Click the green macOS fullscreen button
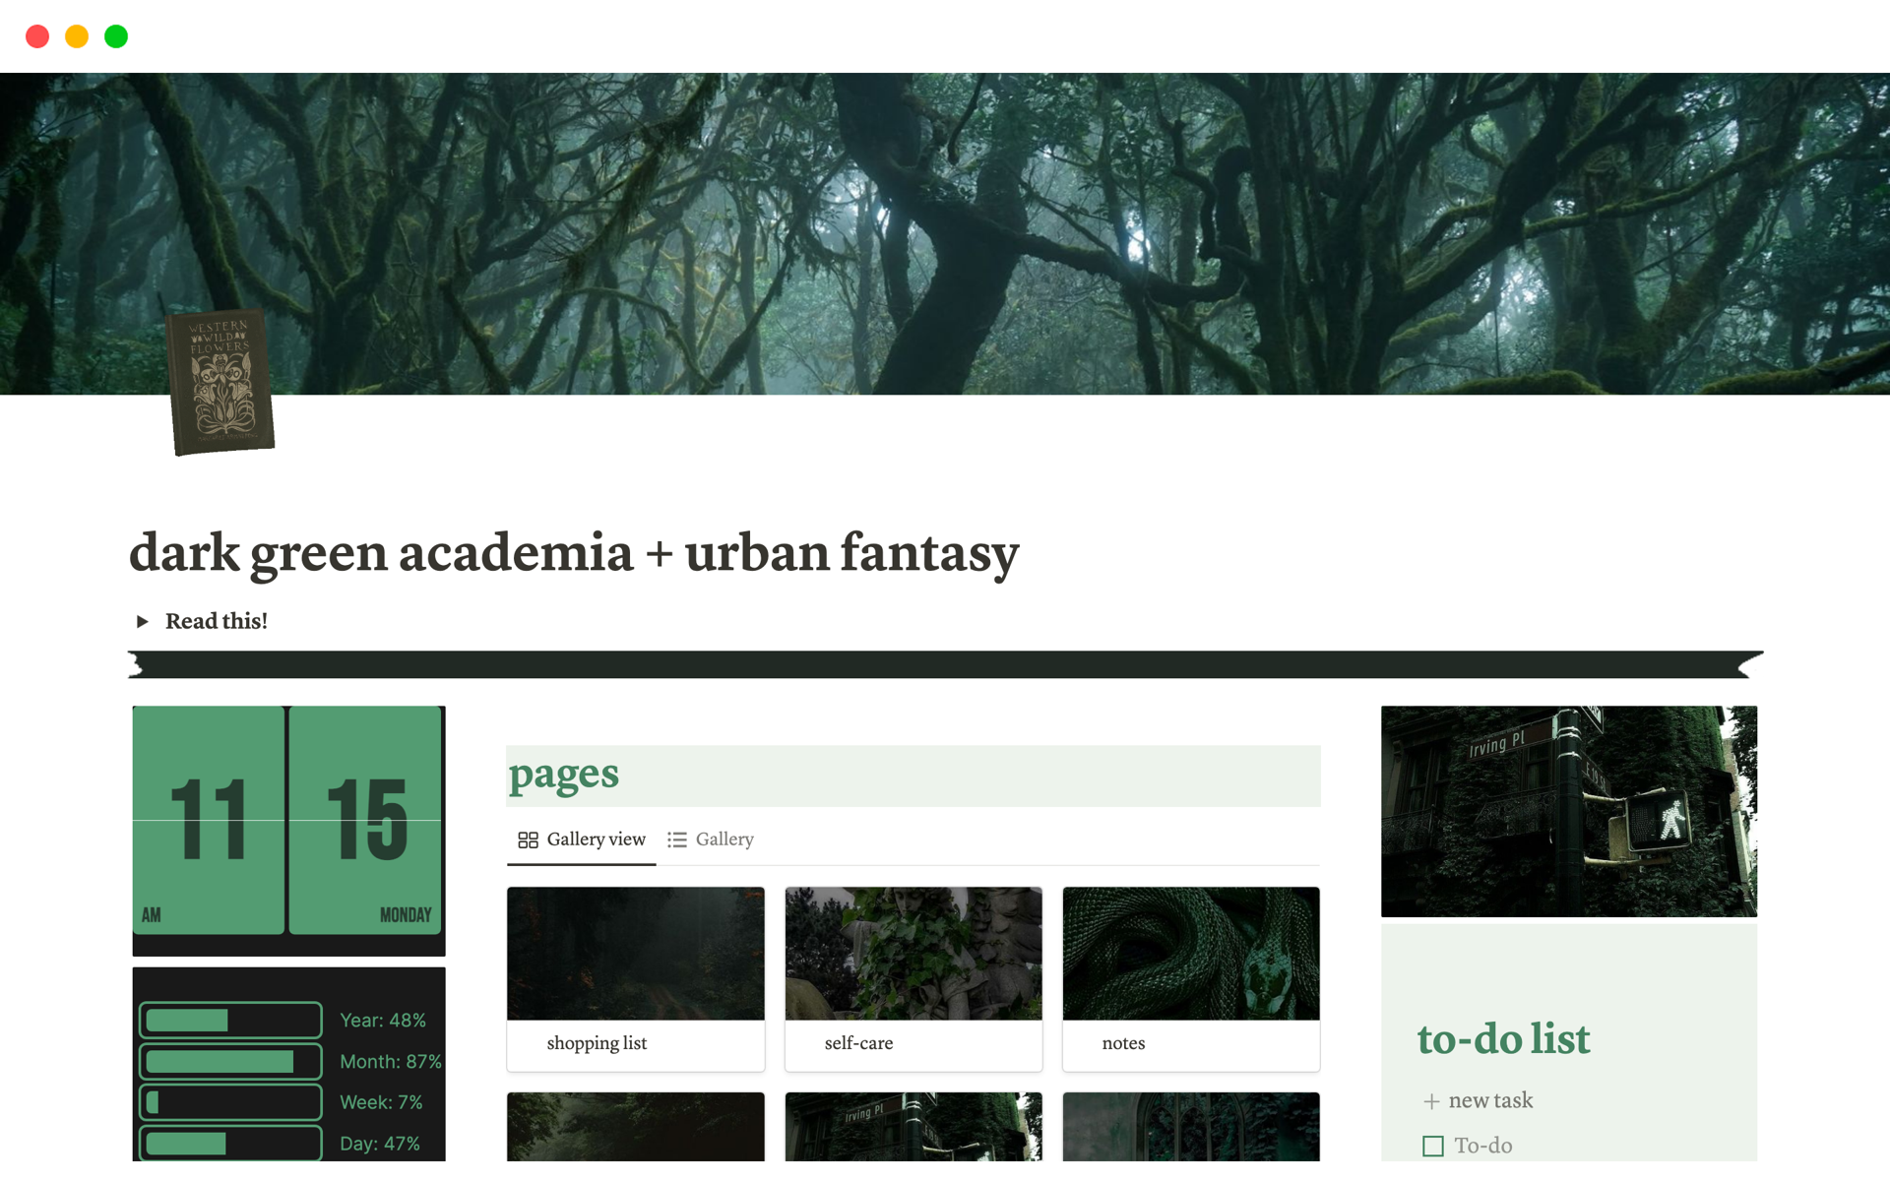The image size is (1890, 1181). click(x=116, y=36)
